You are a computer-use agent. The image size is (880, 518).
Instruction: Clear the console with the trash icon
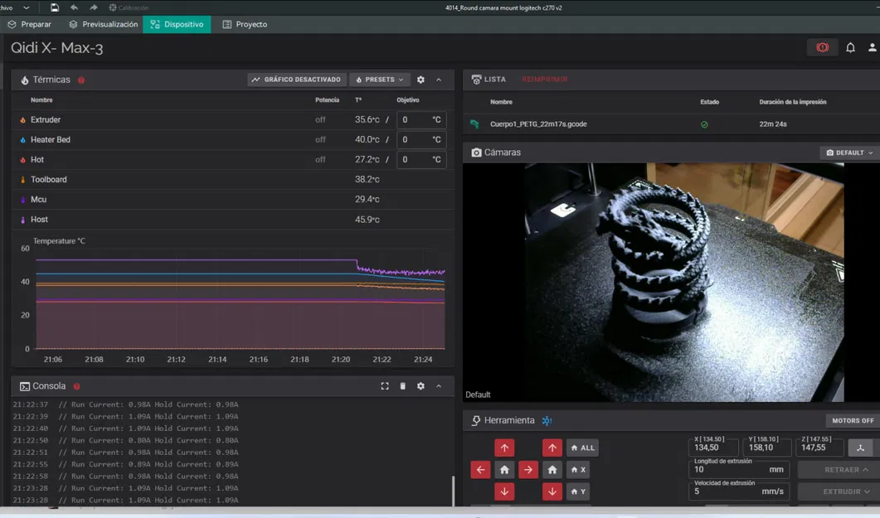(403, 386)
